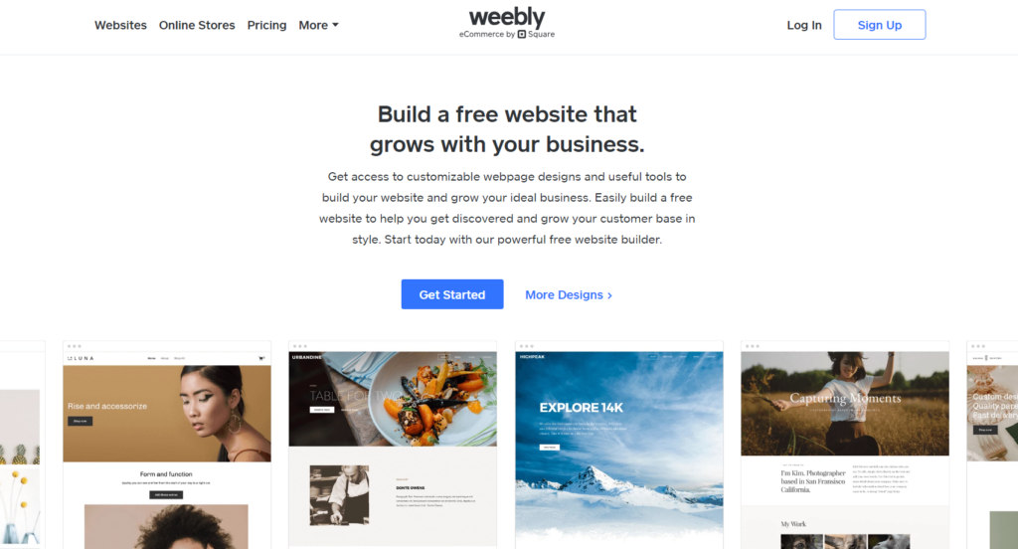
Task: Open the cart icon in Luna template
Action: coord(261,358)
